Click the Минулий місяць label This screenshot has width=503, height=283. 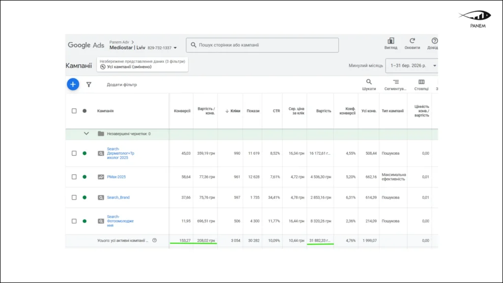click(x=365, y=65)
